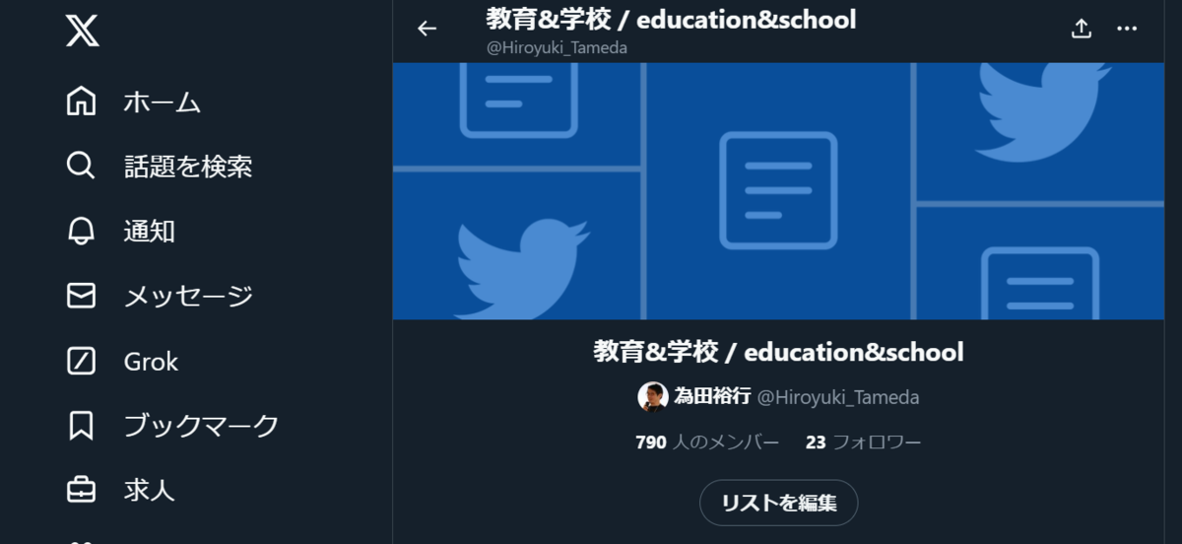The width and height of the screenshot is (1182, 544).
Task: View 23 フォロワー list
Action: click(863, 442)
